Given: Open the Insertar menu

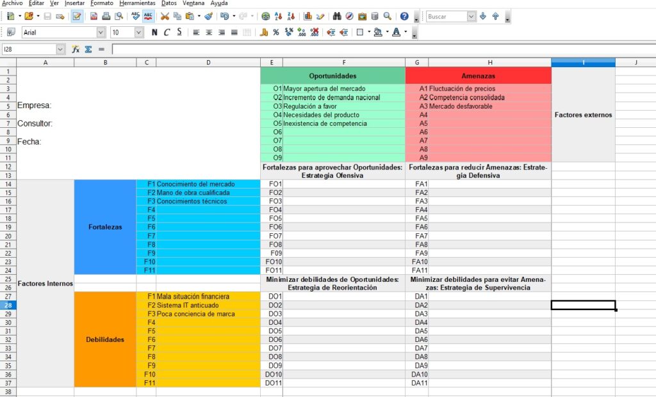Looking at the screenshot, I should coord(74,3).
